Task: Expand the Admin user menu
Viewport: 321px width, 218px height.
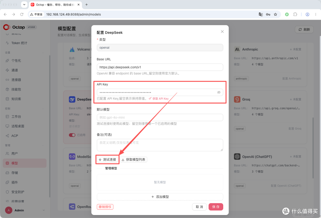Action: click(25, 210)
